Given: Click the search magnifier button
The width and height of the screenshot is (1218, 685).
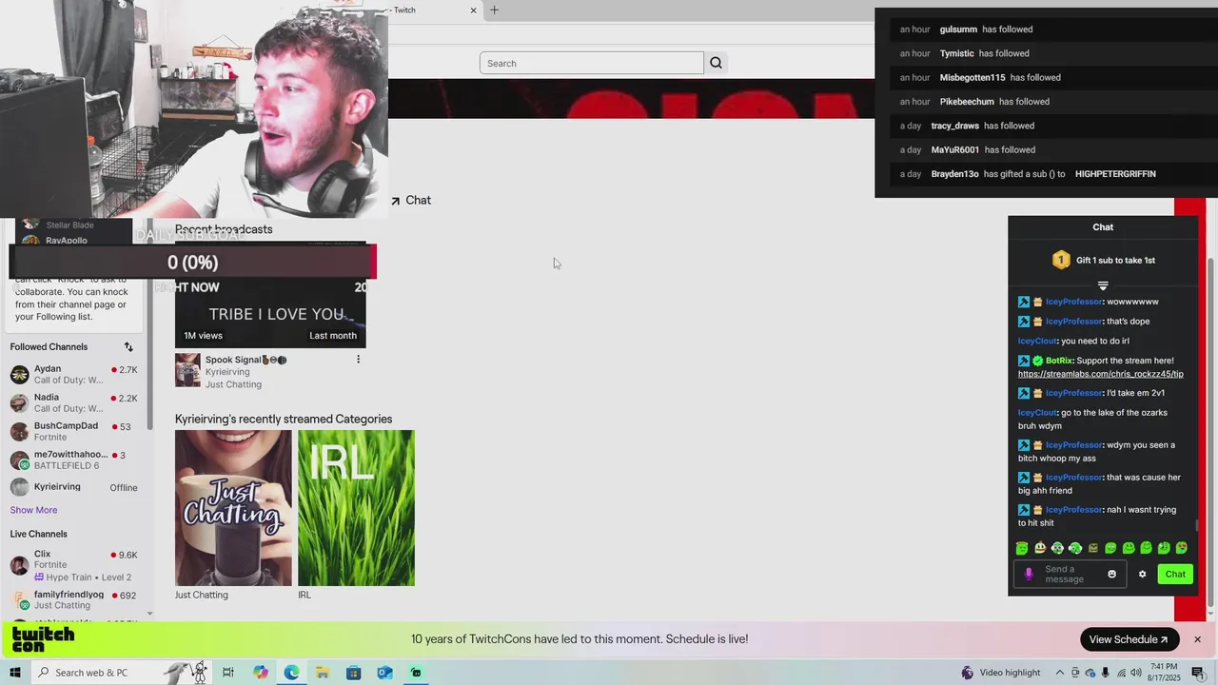Looking at the screenshot, I should tap(717, 63).
